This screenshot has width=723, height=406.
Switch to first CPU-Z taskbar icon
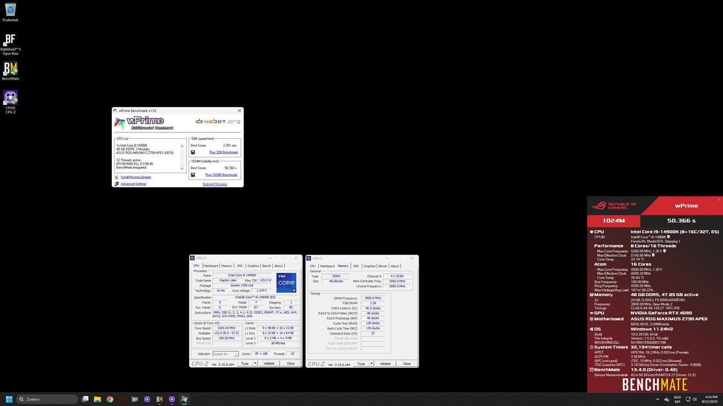147,399
